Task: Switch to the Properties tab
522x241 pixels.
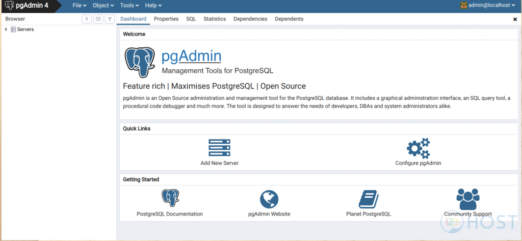Action: (x=166, y=19)
